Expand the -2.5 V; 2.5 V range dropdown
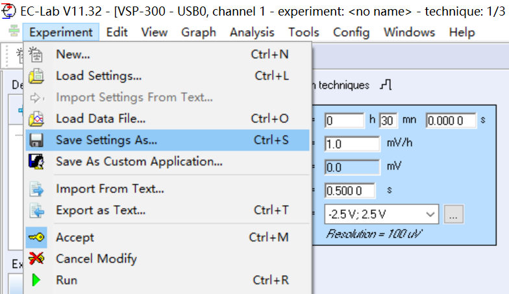Viewport: 509px width, 294px height. (x=430, y=214)
